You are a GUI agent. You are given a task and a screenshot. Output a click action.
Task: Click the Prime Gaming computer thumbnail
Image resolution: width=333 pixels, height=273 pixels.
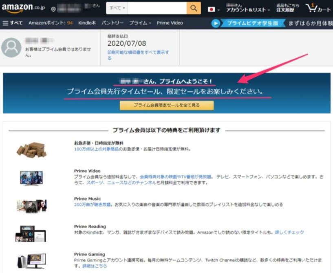click(x=31, y=261)
